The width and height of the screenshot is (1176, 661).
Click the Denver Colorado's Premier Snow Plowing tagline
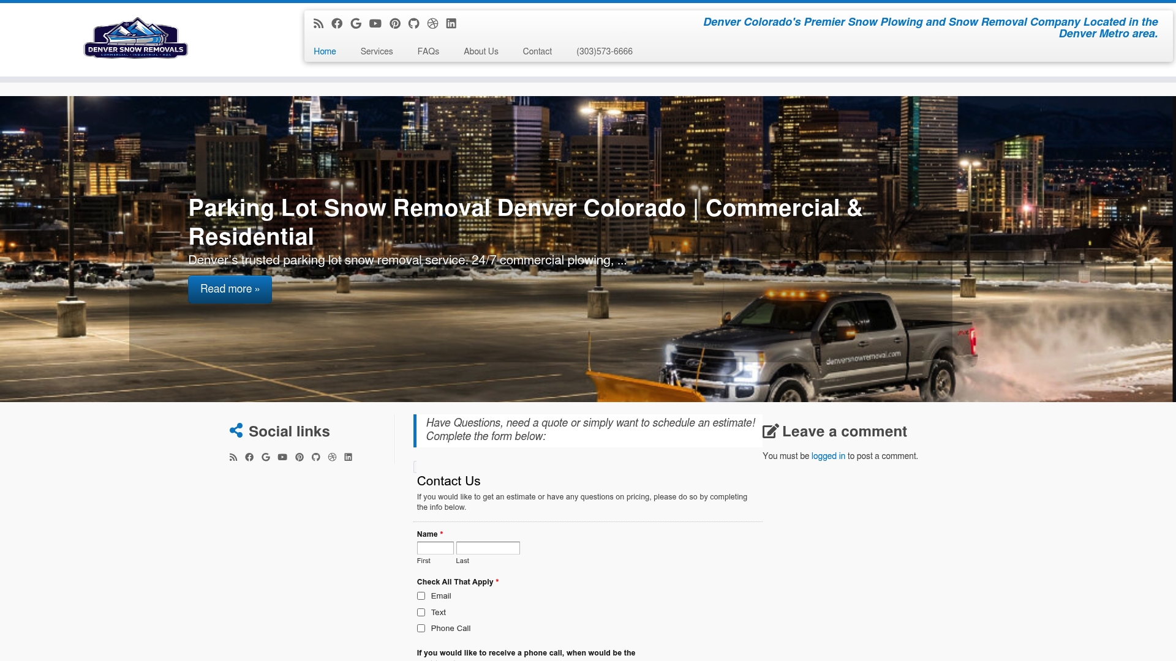(x=930, y=28)
